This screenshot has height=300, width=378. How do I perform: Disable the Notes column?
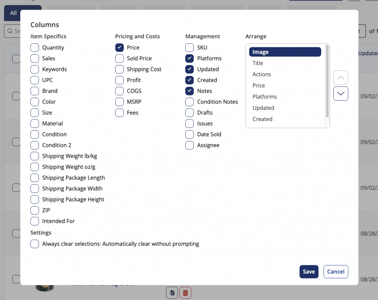tap(189, 91)
